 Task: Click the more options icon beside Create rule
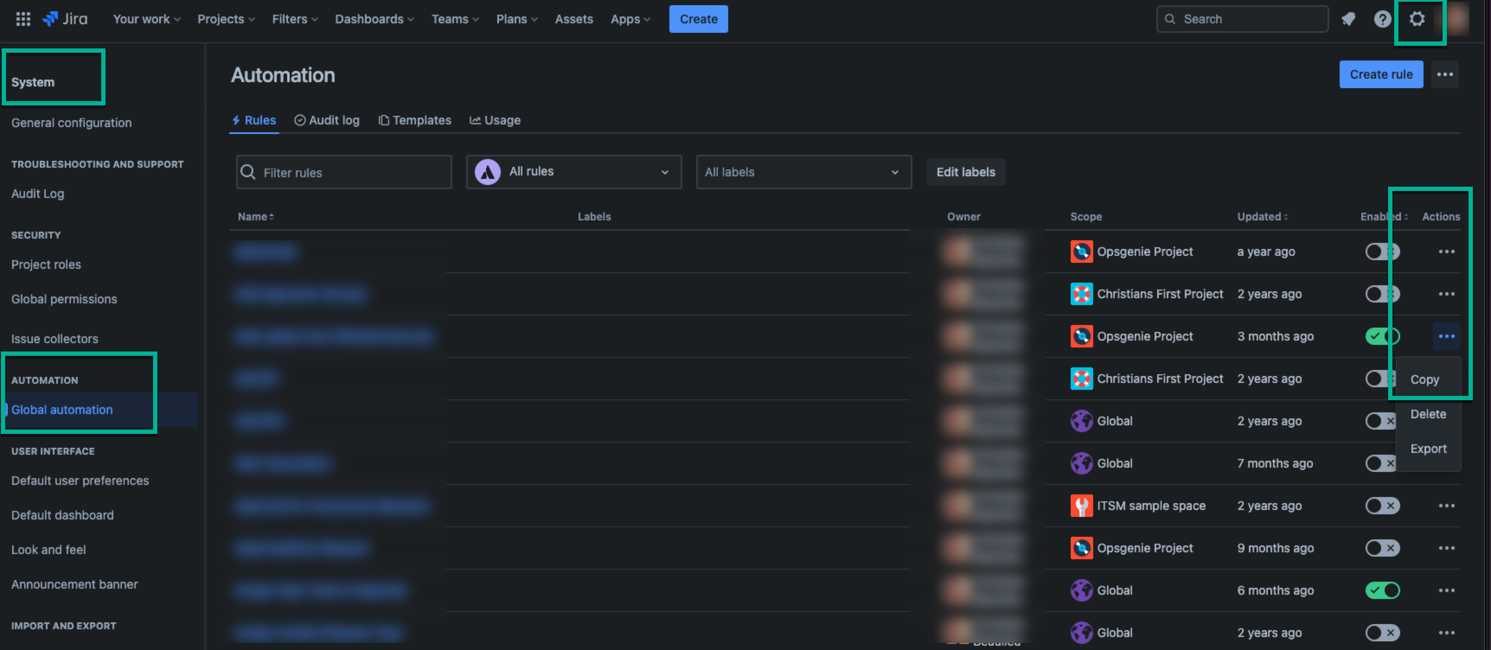pos(1445,75)
